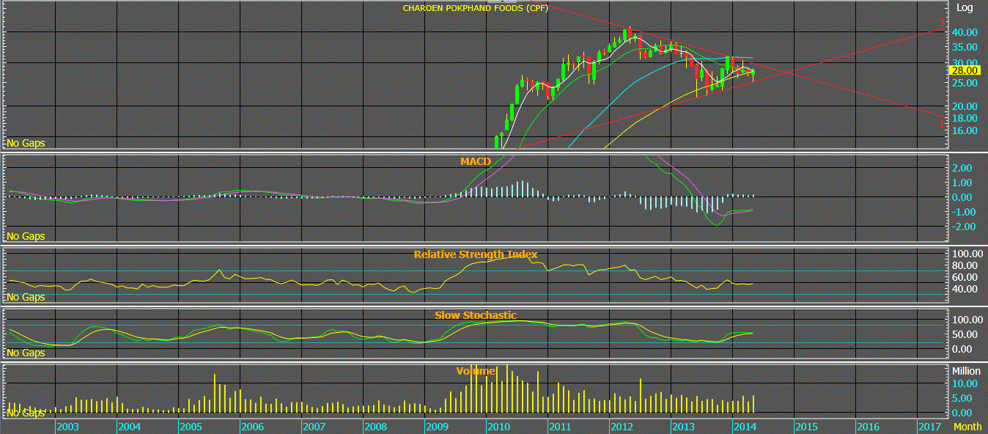Click the Million unit label

point(966,371)
